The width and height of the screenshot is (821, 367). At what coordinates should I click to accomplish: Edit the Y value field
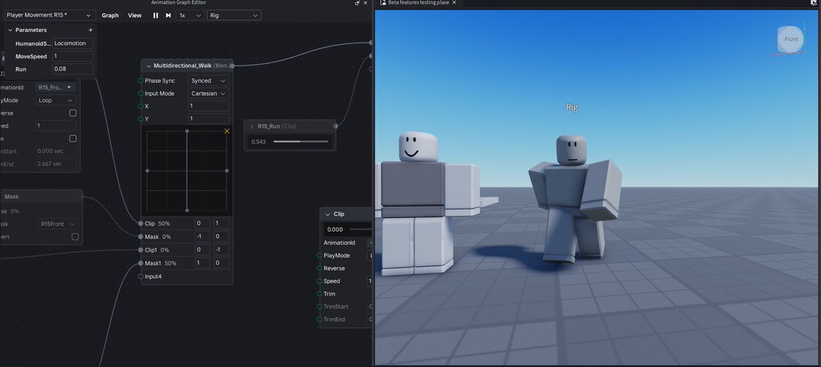pyautogui.click(x=209, y=120)
